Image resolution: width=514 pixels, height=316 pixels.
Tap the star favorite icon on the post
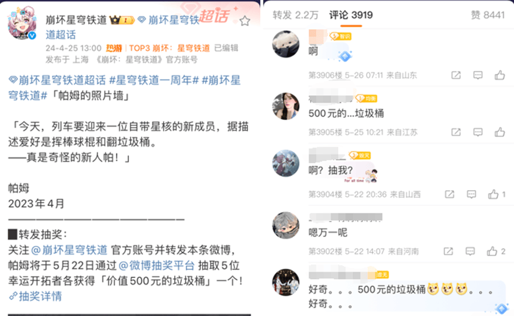pyautogui.click(x=245, y=21)
